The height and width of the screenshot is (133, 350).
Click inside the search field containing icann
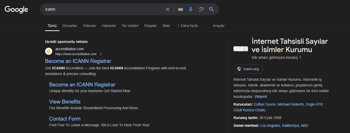coord(104,9)
